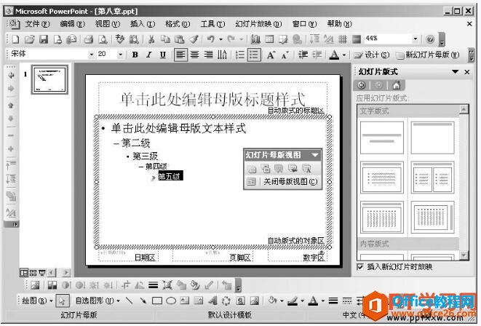Center align the text

(194, 55)
